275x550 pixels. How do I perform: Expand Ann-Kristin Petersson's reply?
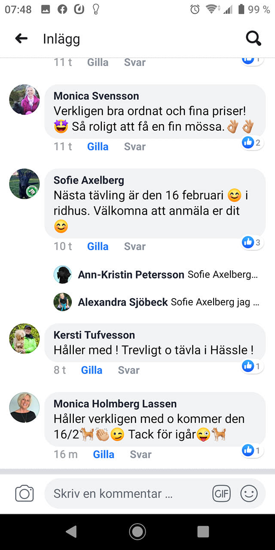168,275
